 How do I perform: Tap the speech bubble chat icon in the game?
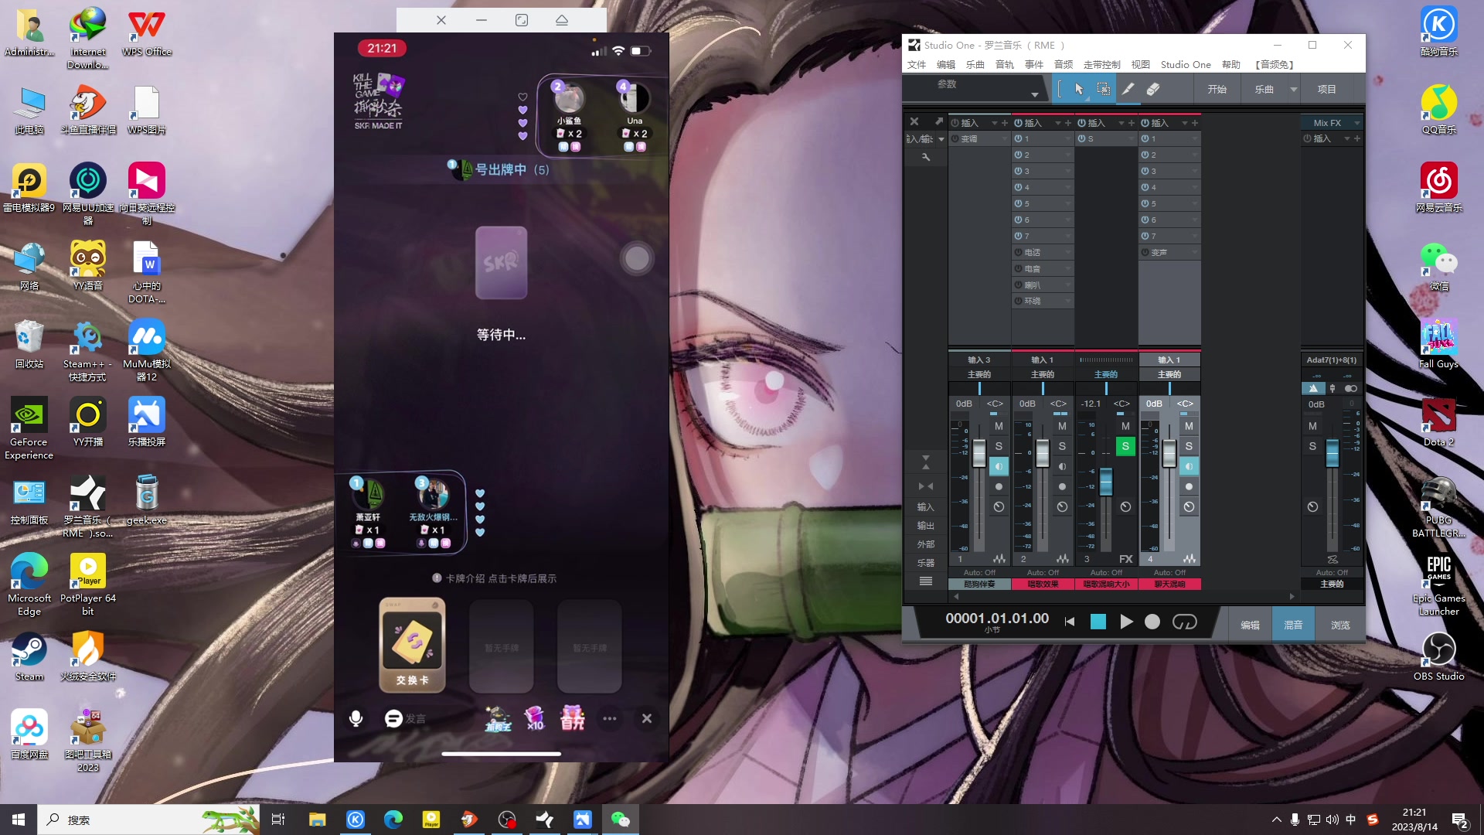coord(393,718)
